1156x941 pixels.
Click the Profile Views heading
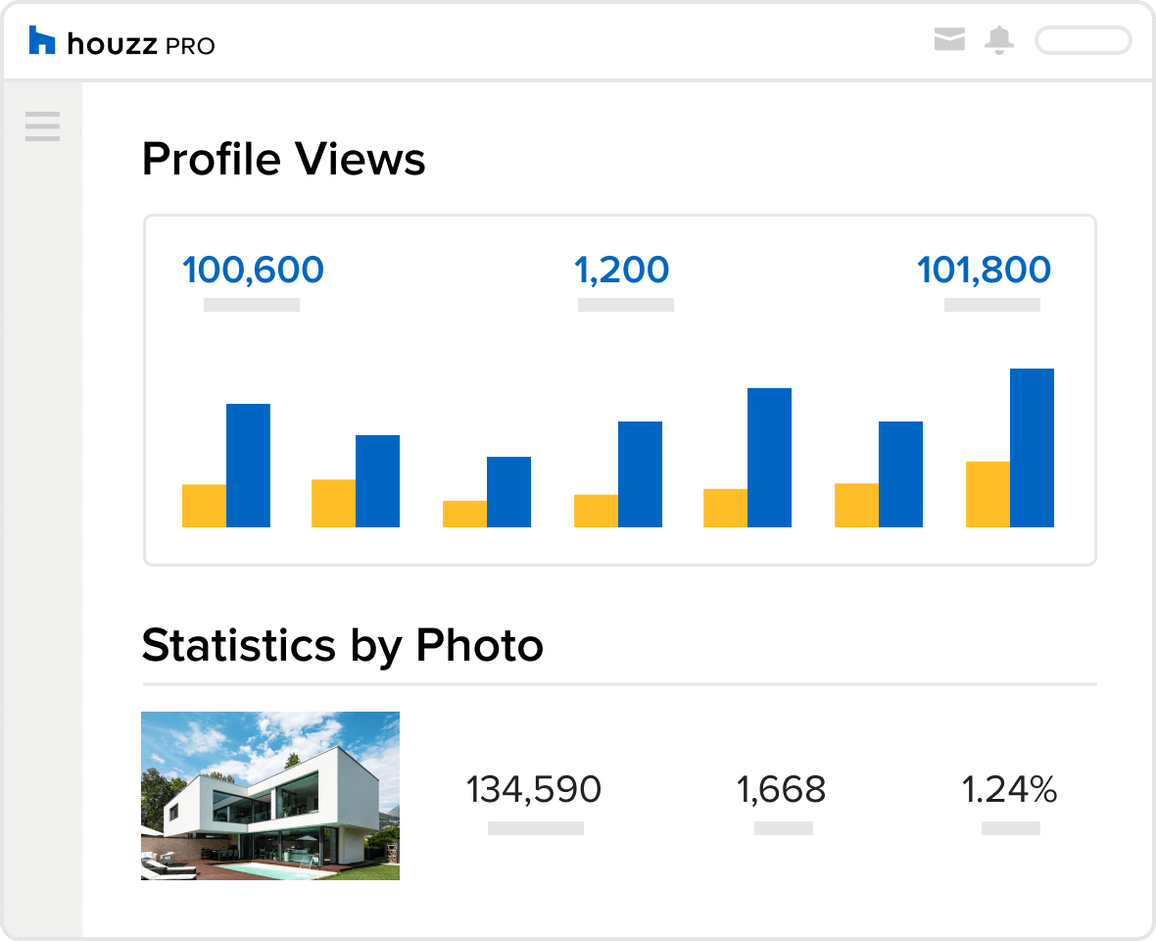click(284, 159)
